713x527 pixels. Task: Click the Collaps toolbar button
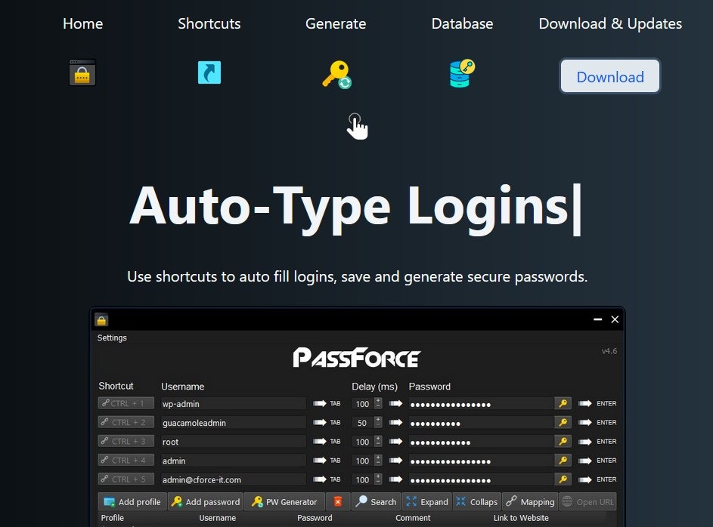click(x=476, y=501)
